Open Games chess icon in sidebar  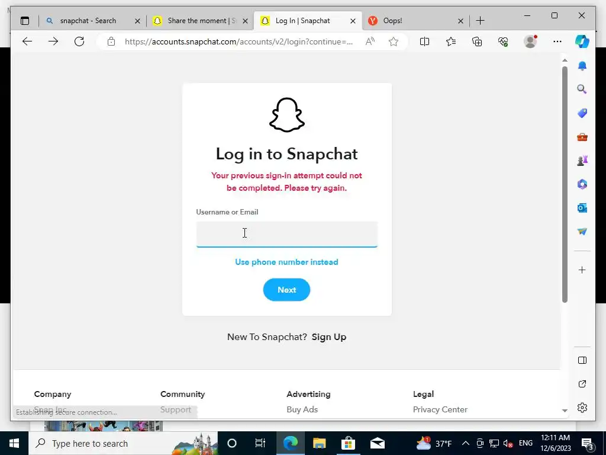(x=582, y=161)
